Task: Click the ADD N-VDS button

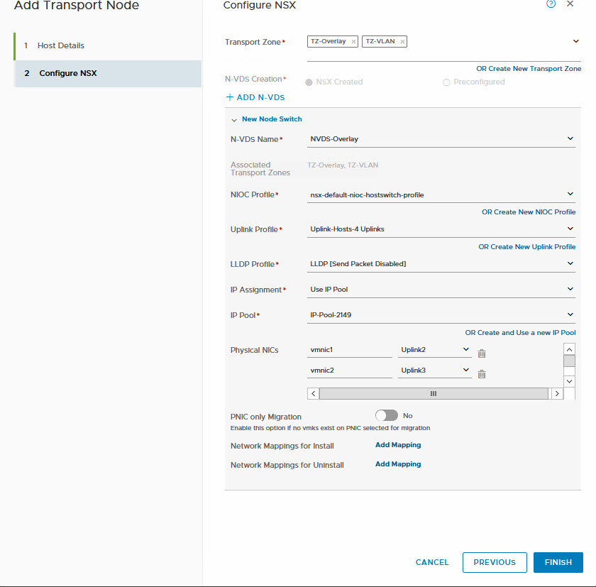Action: click(255, 97)
